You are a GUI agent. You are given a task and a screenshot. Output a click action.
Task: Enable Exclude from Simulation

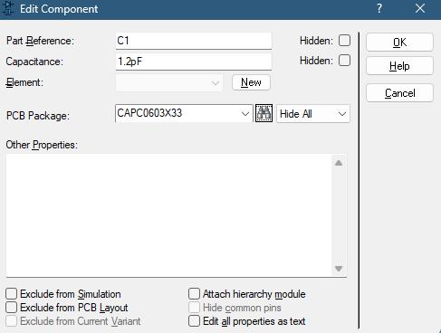pos(12,293)
